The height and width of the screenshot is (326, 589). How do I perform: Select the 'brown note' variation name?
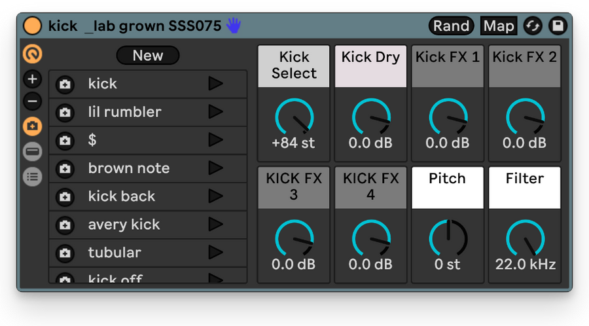(x=129, y=168)
